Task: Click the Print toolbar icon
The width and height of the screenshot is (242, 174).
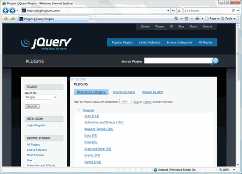Action: (x=198, y=19)
